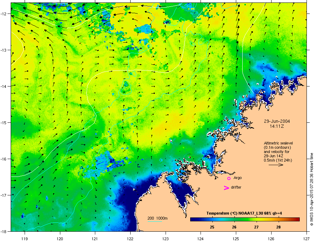Click the time text 14:11Z
Image resolution: width=314 pixels, height=242 pixels.
coord(277,126)
